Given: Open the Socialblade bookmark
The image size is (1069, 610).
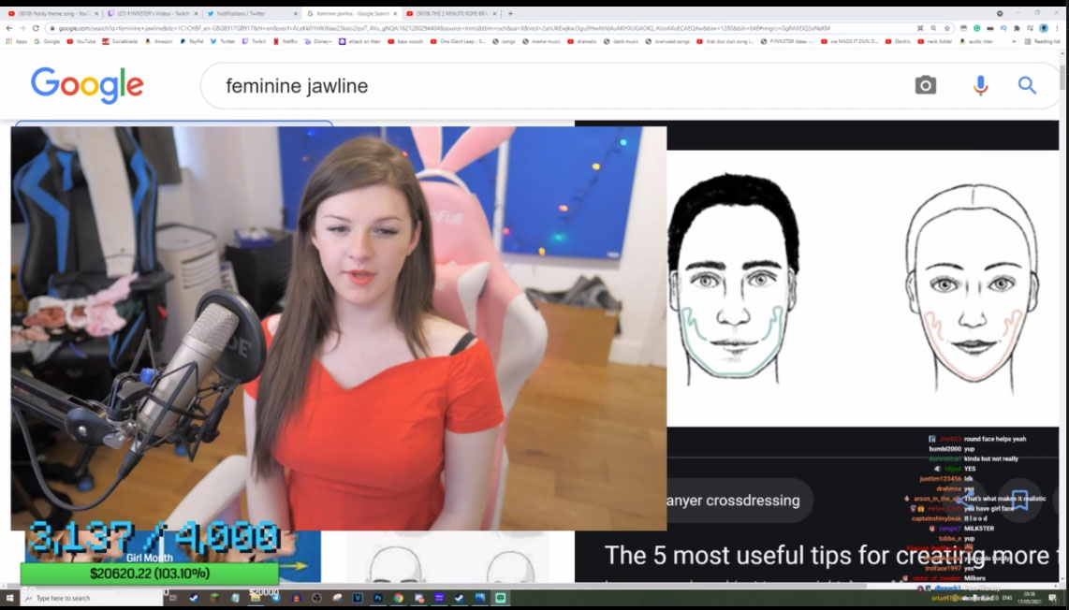Looking at the screenshot, I should pyautogui.click(x=120, y=41).
